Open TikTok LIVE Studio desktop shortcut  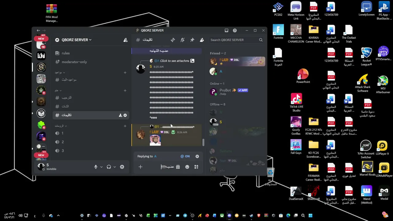[x=296, y=103]
